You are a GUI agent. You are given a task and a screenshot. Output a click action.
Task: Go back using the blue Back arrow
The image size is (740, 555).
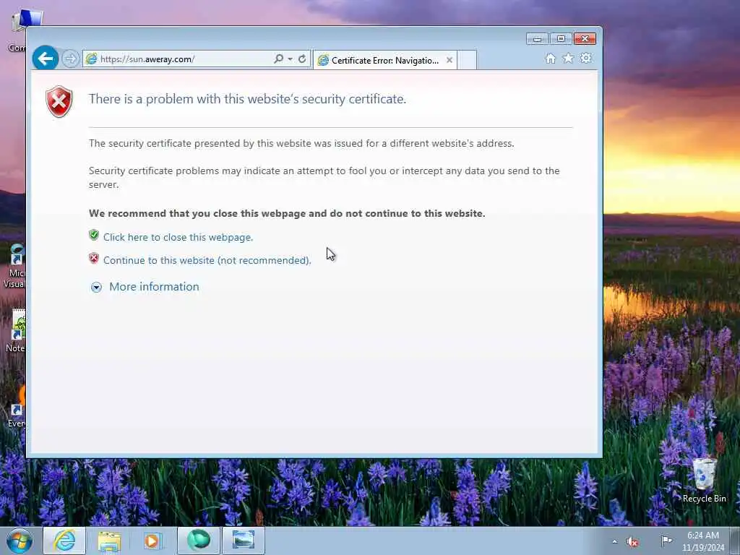46,59
